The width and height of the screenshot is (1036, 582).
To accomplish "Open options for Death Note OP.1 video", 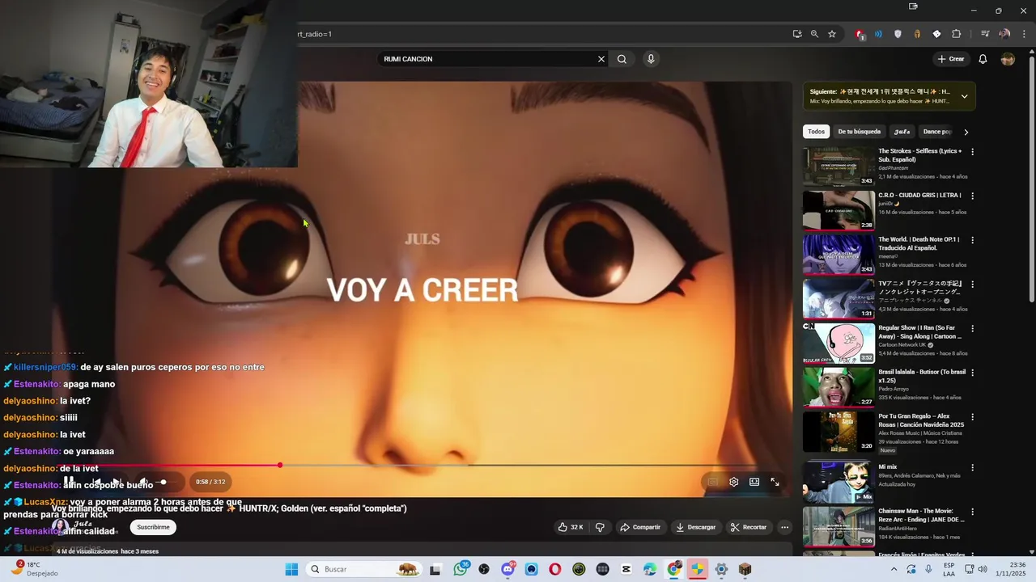I will [x=972, y=241].
